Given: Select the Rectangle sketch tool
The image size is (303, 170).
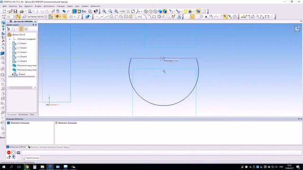Looking at the screenshot, I should tap(154, 17).
